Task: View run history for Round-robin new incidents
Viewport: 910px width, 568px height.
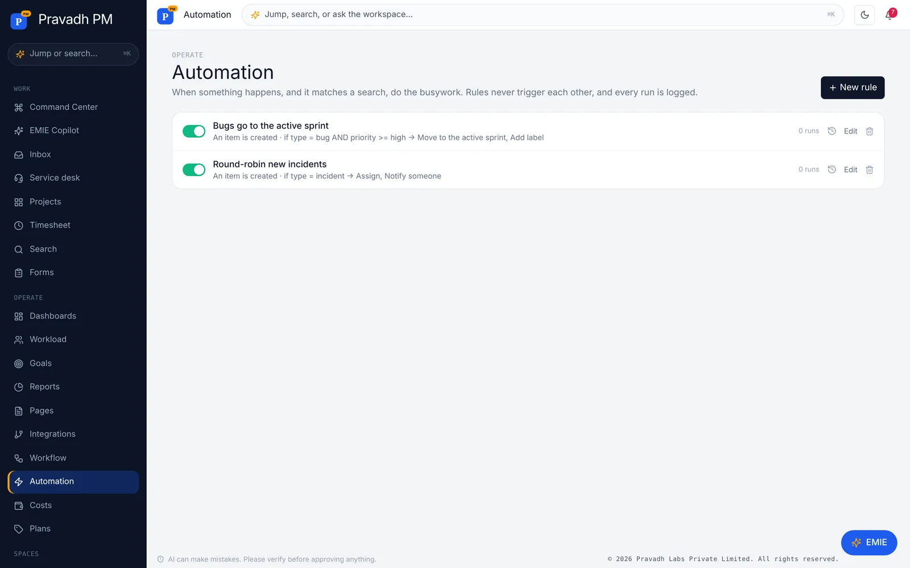Action: click(832, 170)
